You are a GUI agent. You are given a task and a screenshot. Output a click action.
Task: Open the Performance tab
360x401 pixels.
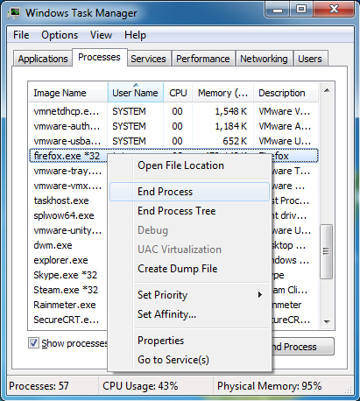(203, 59)
